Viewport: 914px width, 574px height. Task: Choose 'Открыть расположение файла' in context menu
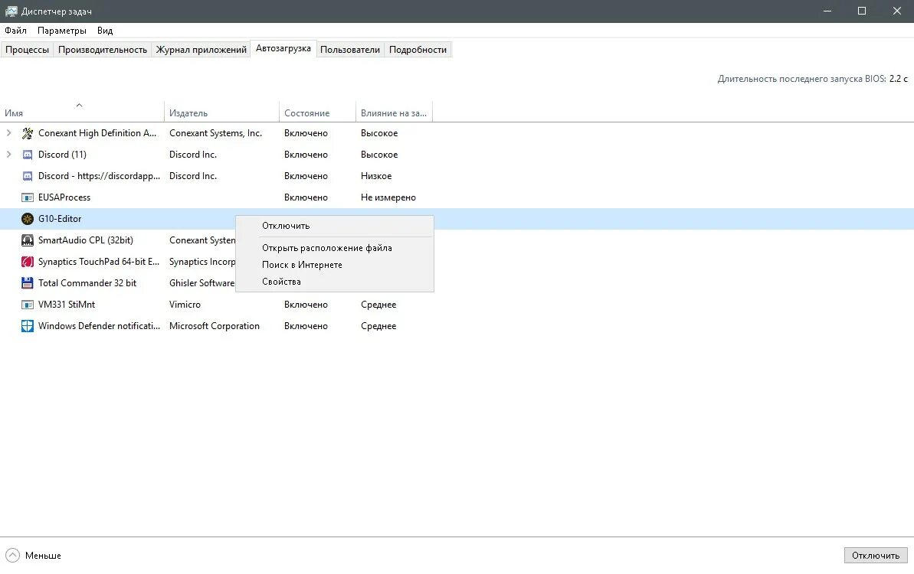click(335, 248)
